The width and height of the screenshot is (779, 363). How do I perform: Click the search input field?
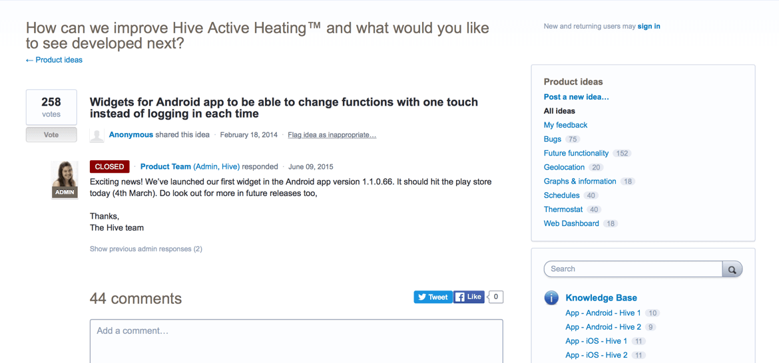tap(633, 269)
